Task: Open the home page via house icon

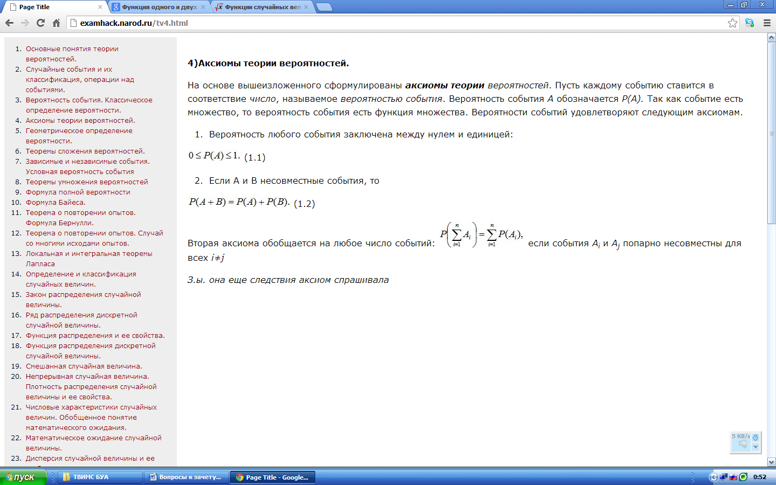Action: [x=56, y=23]
